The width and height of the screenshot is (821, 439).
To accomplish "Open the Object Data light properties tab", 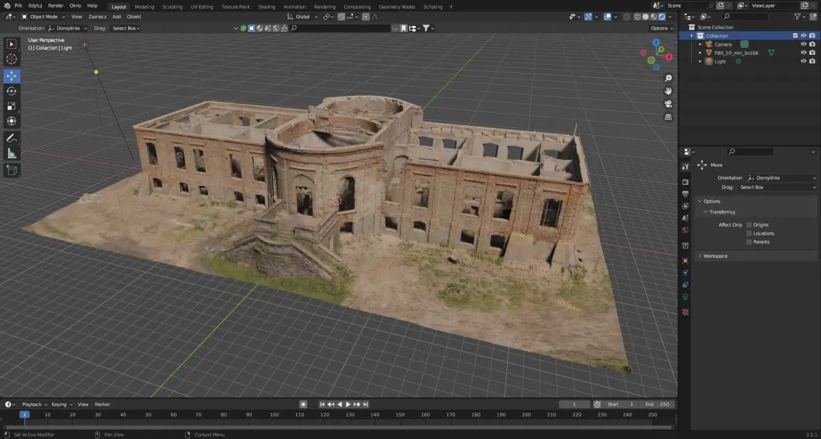I will 685,297.
